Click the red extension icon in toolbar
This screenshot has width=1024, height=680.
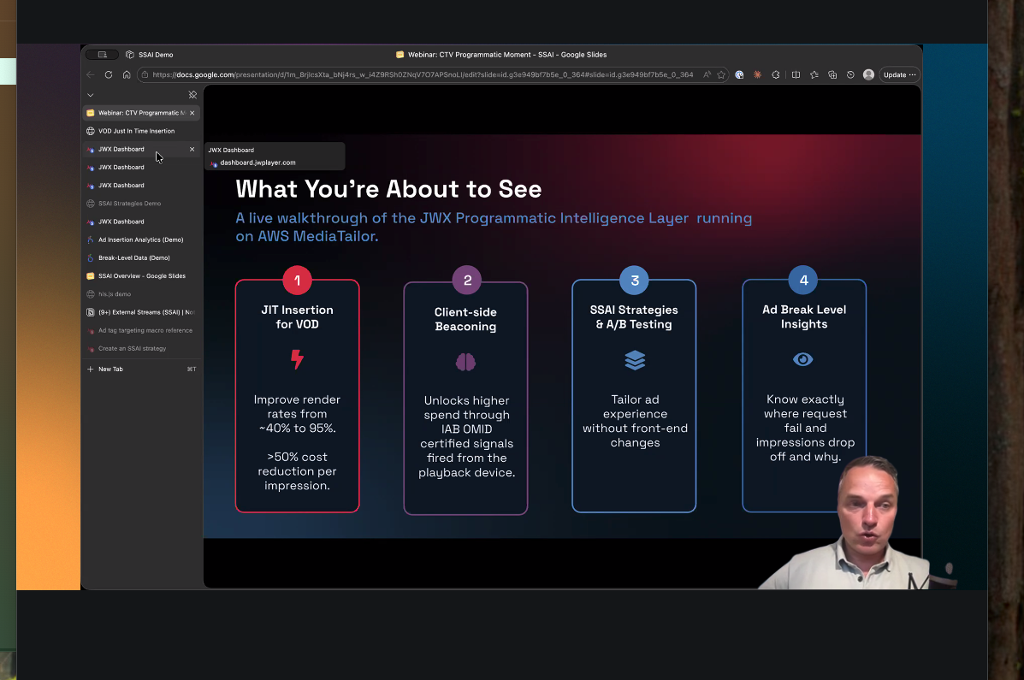click(x=758, y=74)
